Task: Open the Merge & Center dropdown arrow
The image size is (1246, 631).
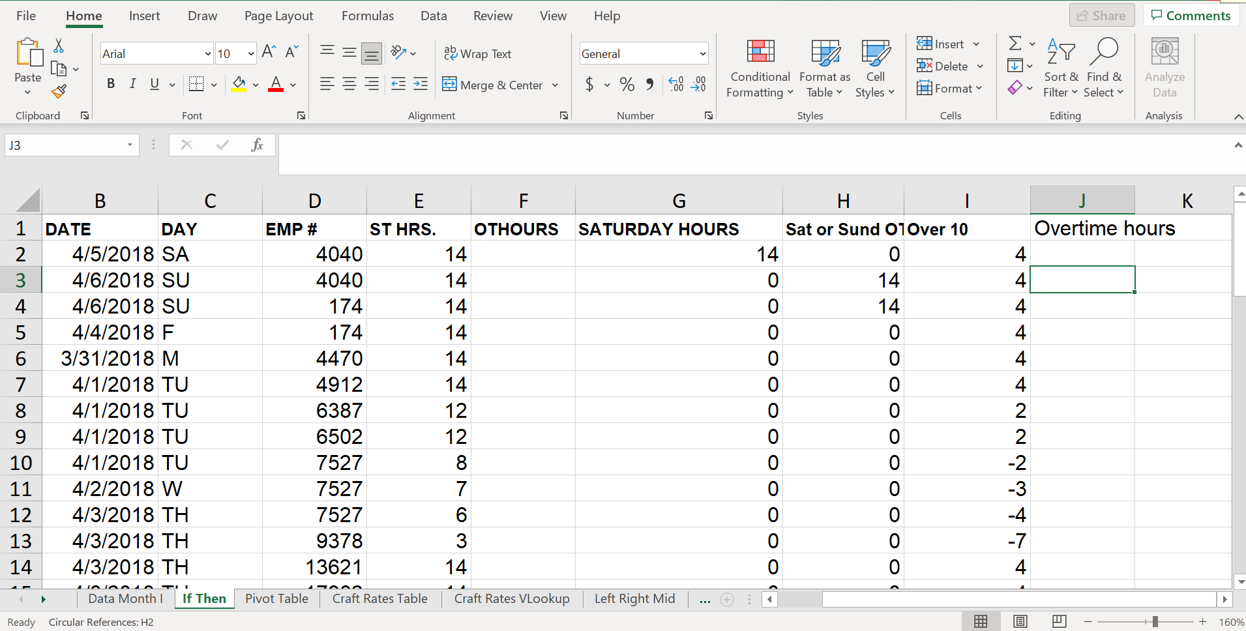Action: click(x=555, y=85)
